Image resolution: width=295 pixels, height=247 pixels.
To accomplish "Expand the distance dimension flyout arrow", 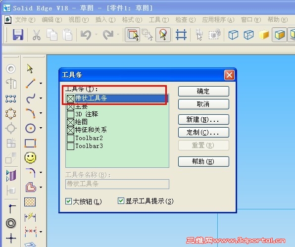I will 41,232.
